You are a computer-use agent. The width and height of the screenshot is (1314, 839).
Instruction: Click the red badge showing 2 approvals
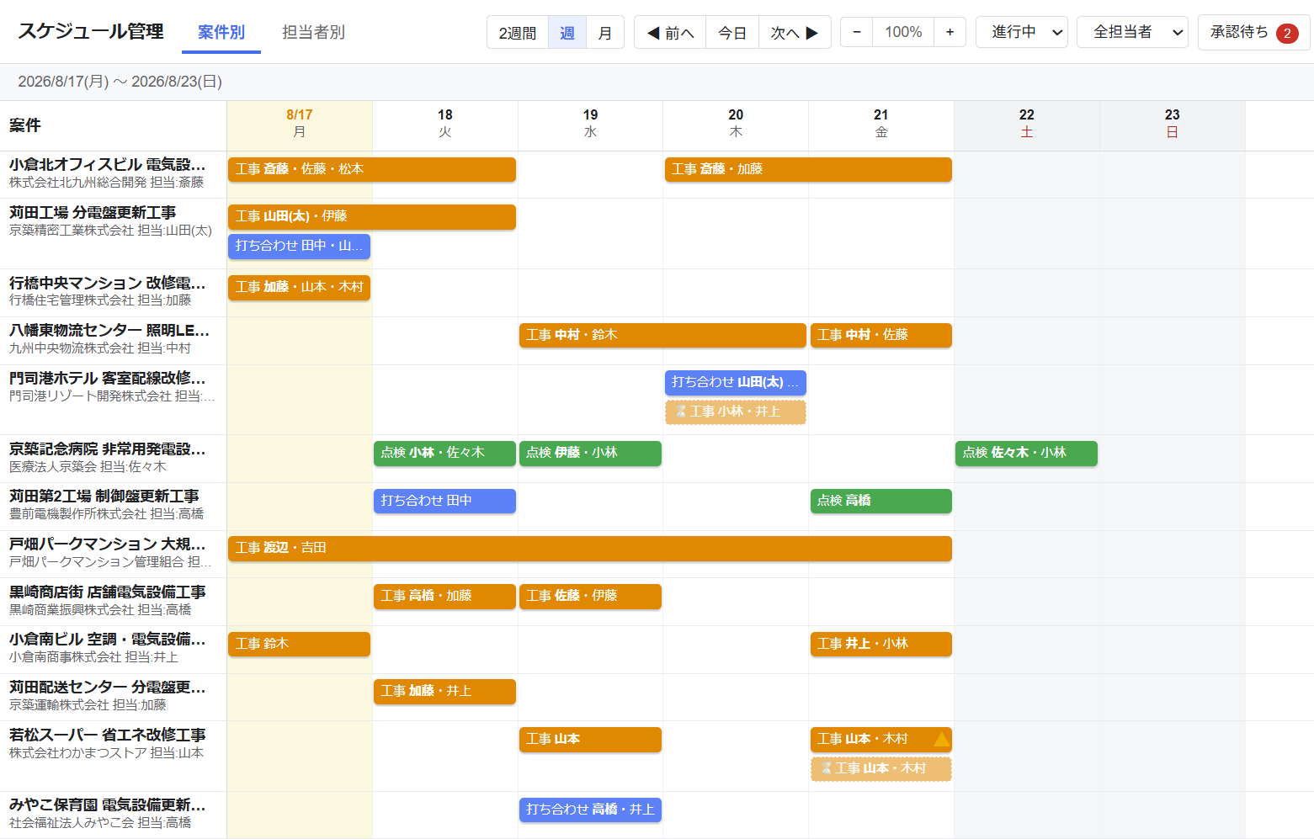click(1287, 33)
